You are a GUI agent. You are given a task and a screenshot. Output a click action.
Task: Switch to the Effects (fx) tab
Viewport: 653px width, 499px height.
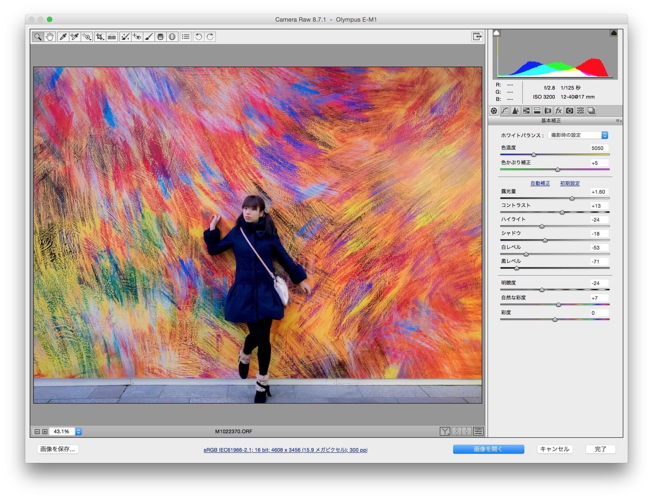[x=558, y=110]
